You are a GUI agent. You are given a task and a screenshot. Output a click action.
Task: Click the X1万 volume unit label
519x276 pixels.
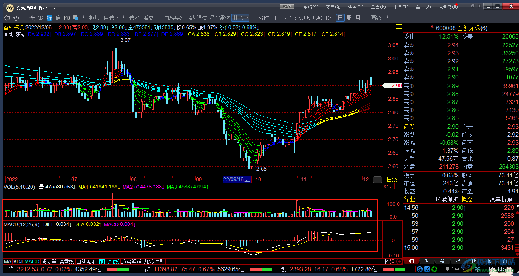coord(388,187)
